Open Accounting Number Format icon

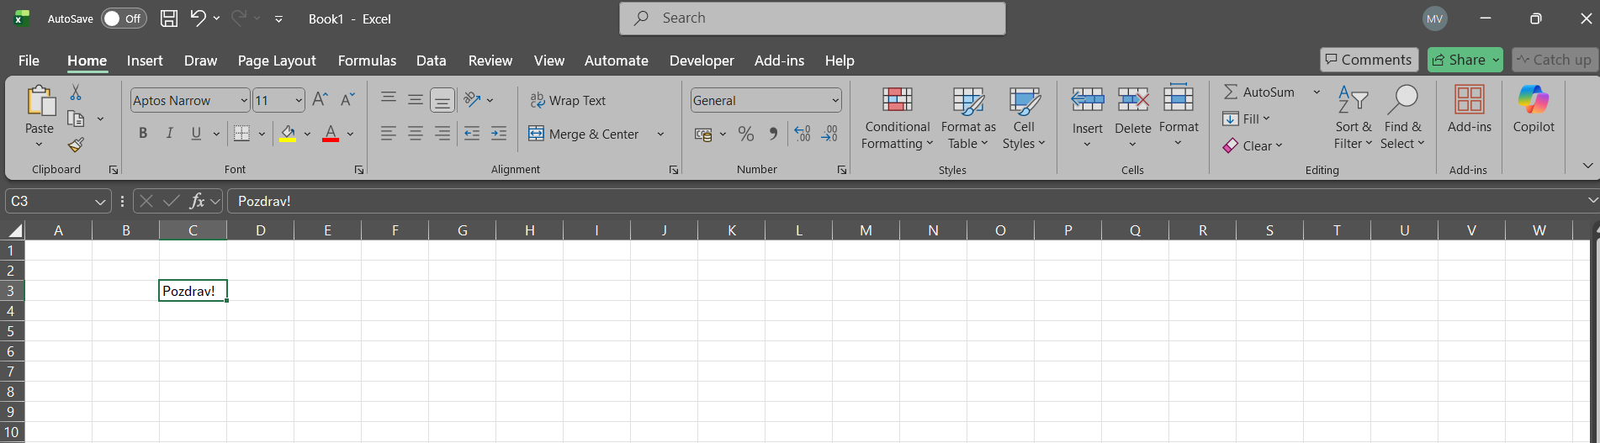(x=703, y=134)
